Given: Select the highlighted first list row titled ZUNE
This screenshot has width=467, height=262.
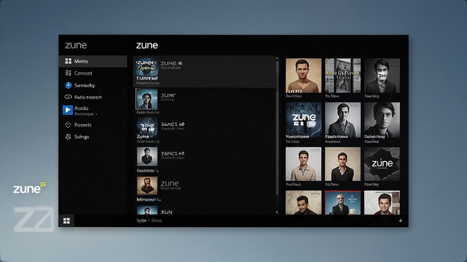Looking at the screenshot, I should point(204,72).
